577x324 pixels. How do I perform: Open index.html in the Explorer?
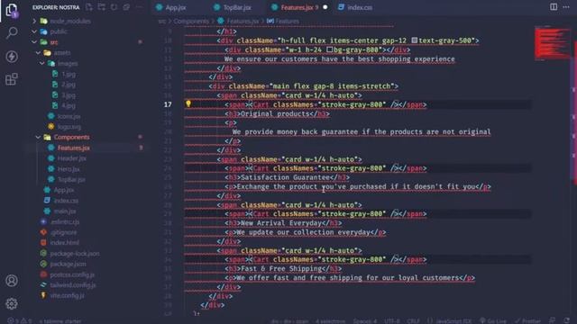coord(64,243)
